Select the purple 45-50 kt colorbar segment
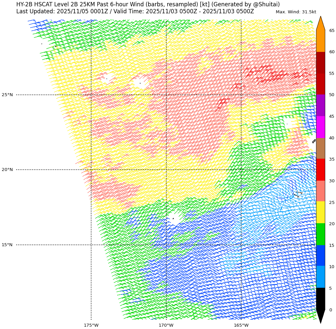This screenshot has height=329, width=336. [x=320, y=105]
